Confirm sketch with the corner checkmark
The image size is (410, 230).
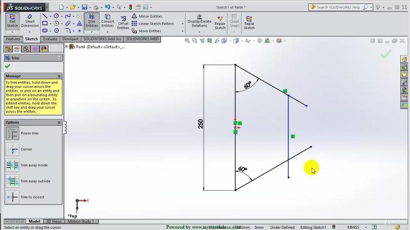(386, 54)
